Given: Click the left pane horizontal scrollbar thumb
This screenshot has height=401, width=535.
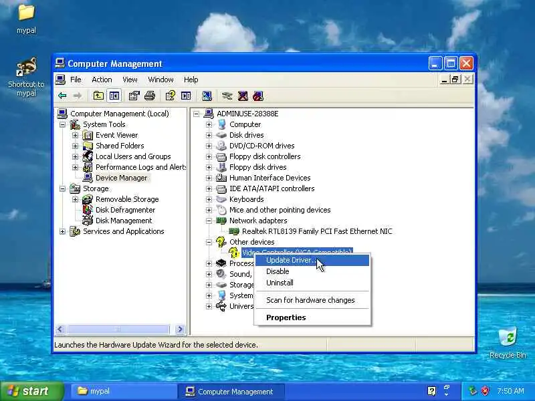Looking at the screenshot, I should pyautogui.click(x=118, y=329).
